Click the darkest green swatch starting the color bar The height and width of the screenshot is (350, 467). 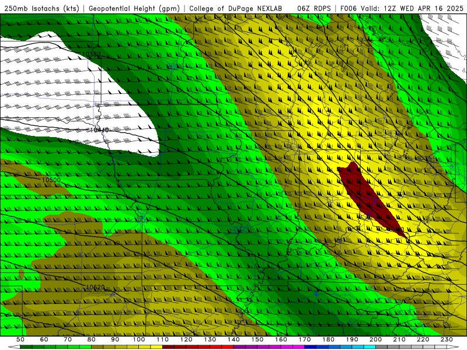[x=26, y=346]
